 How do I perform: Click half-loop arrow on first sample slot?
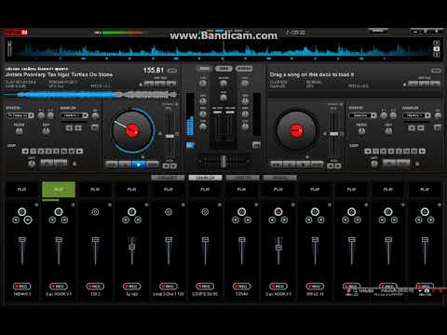[16, 220]
